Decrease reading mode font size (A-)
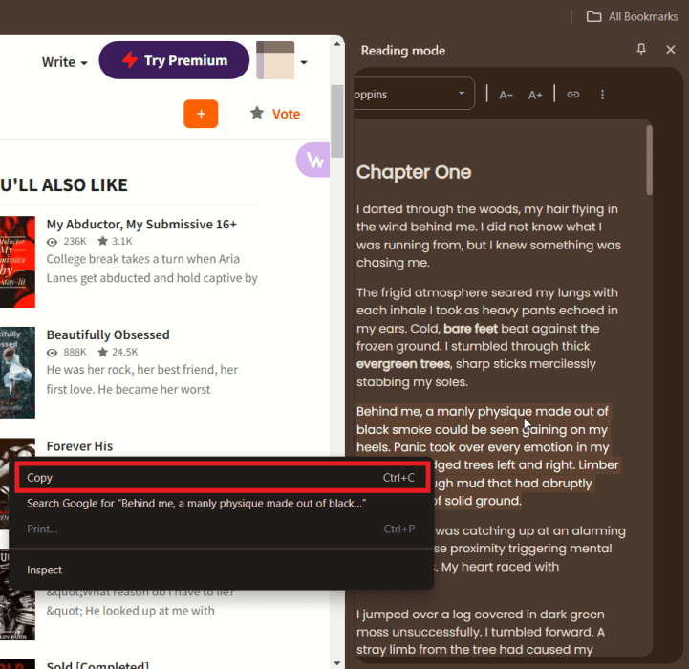The width and height of the screenshot is (689, 669). [x=506, y=95]
